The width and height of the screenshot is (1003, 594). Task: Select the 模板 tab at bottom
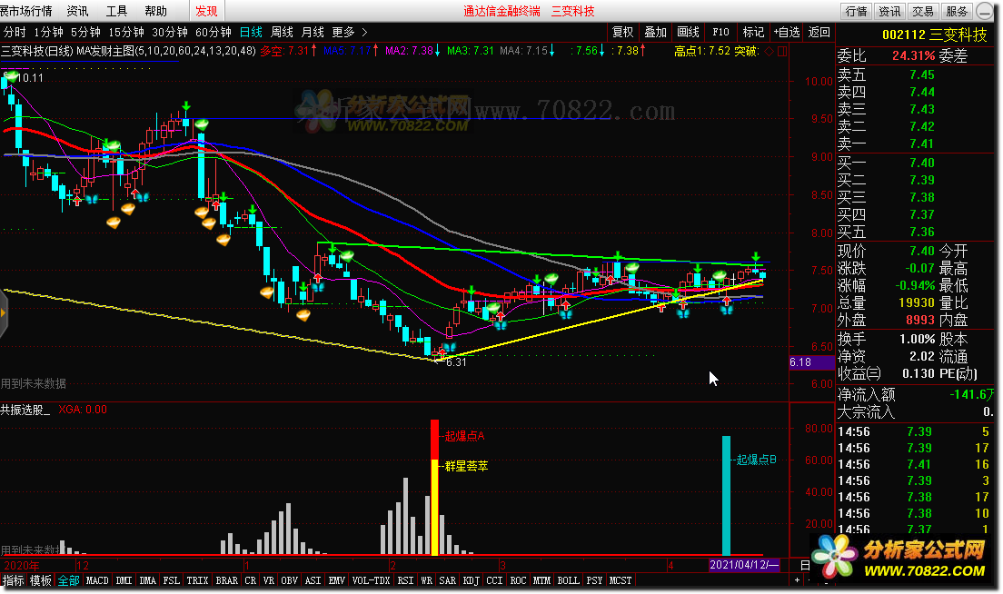40,580
